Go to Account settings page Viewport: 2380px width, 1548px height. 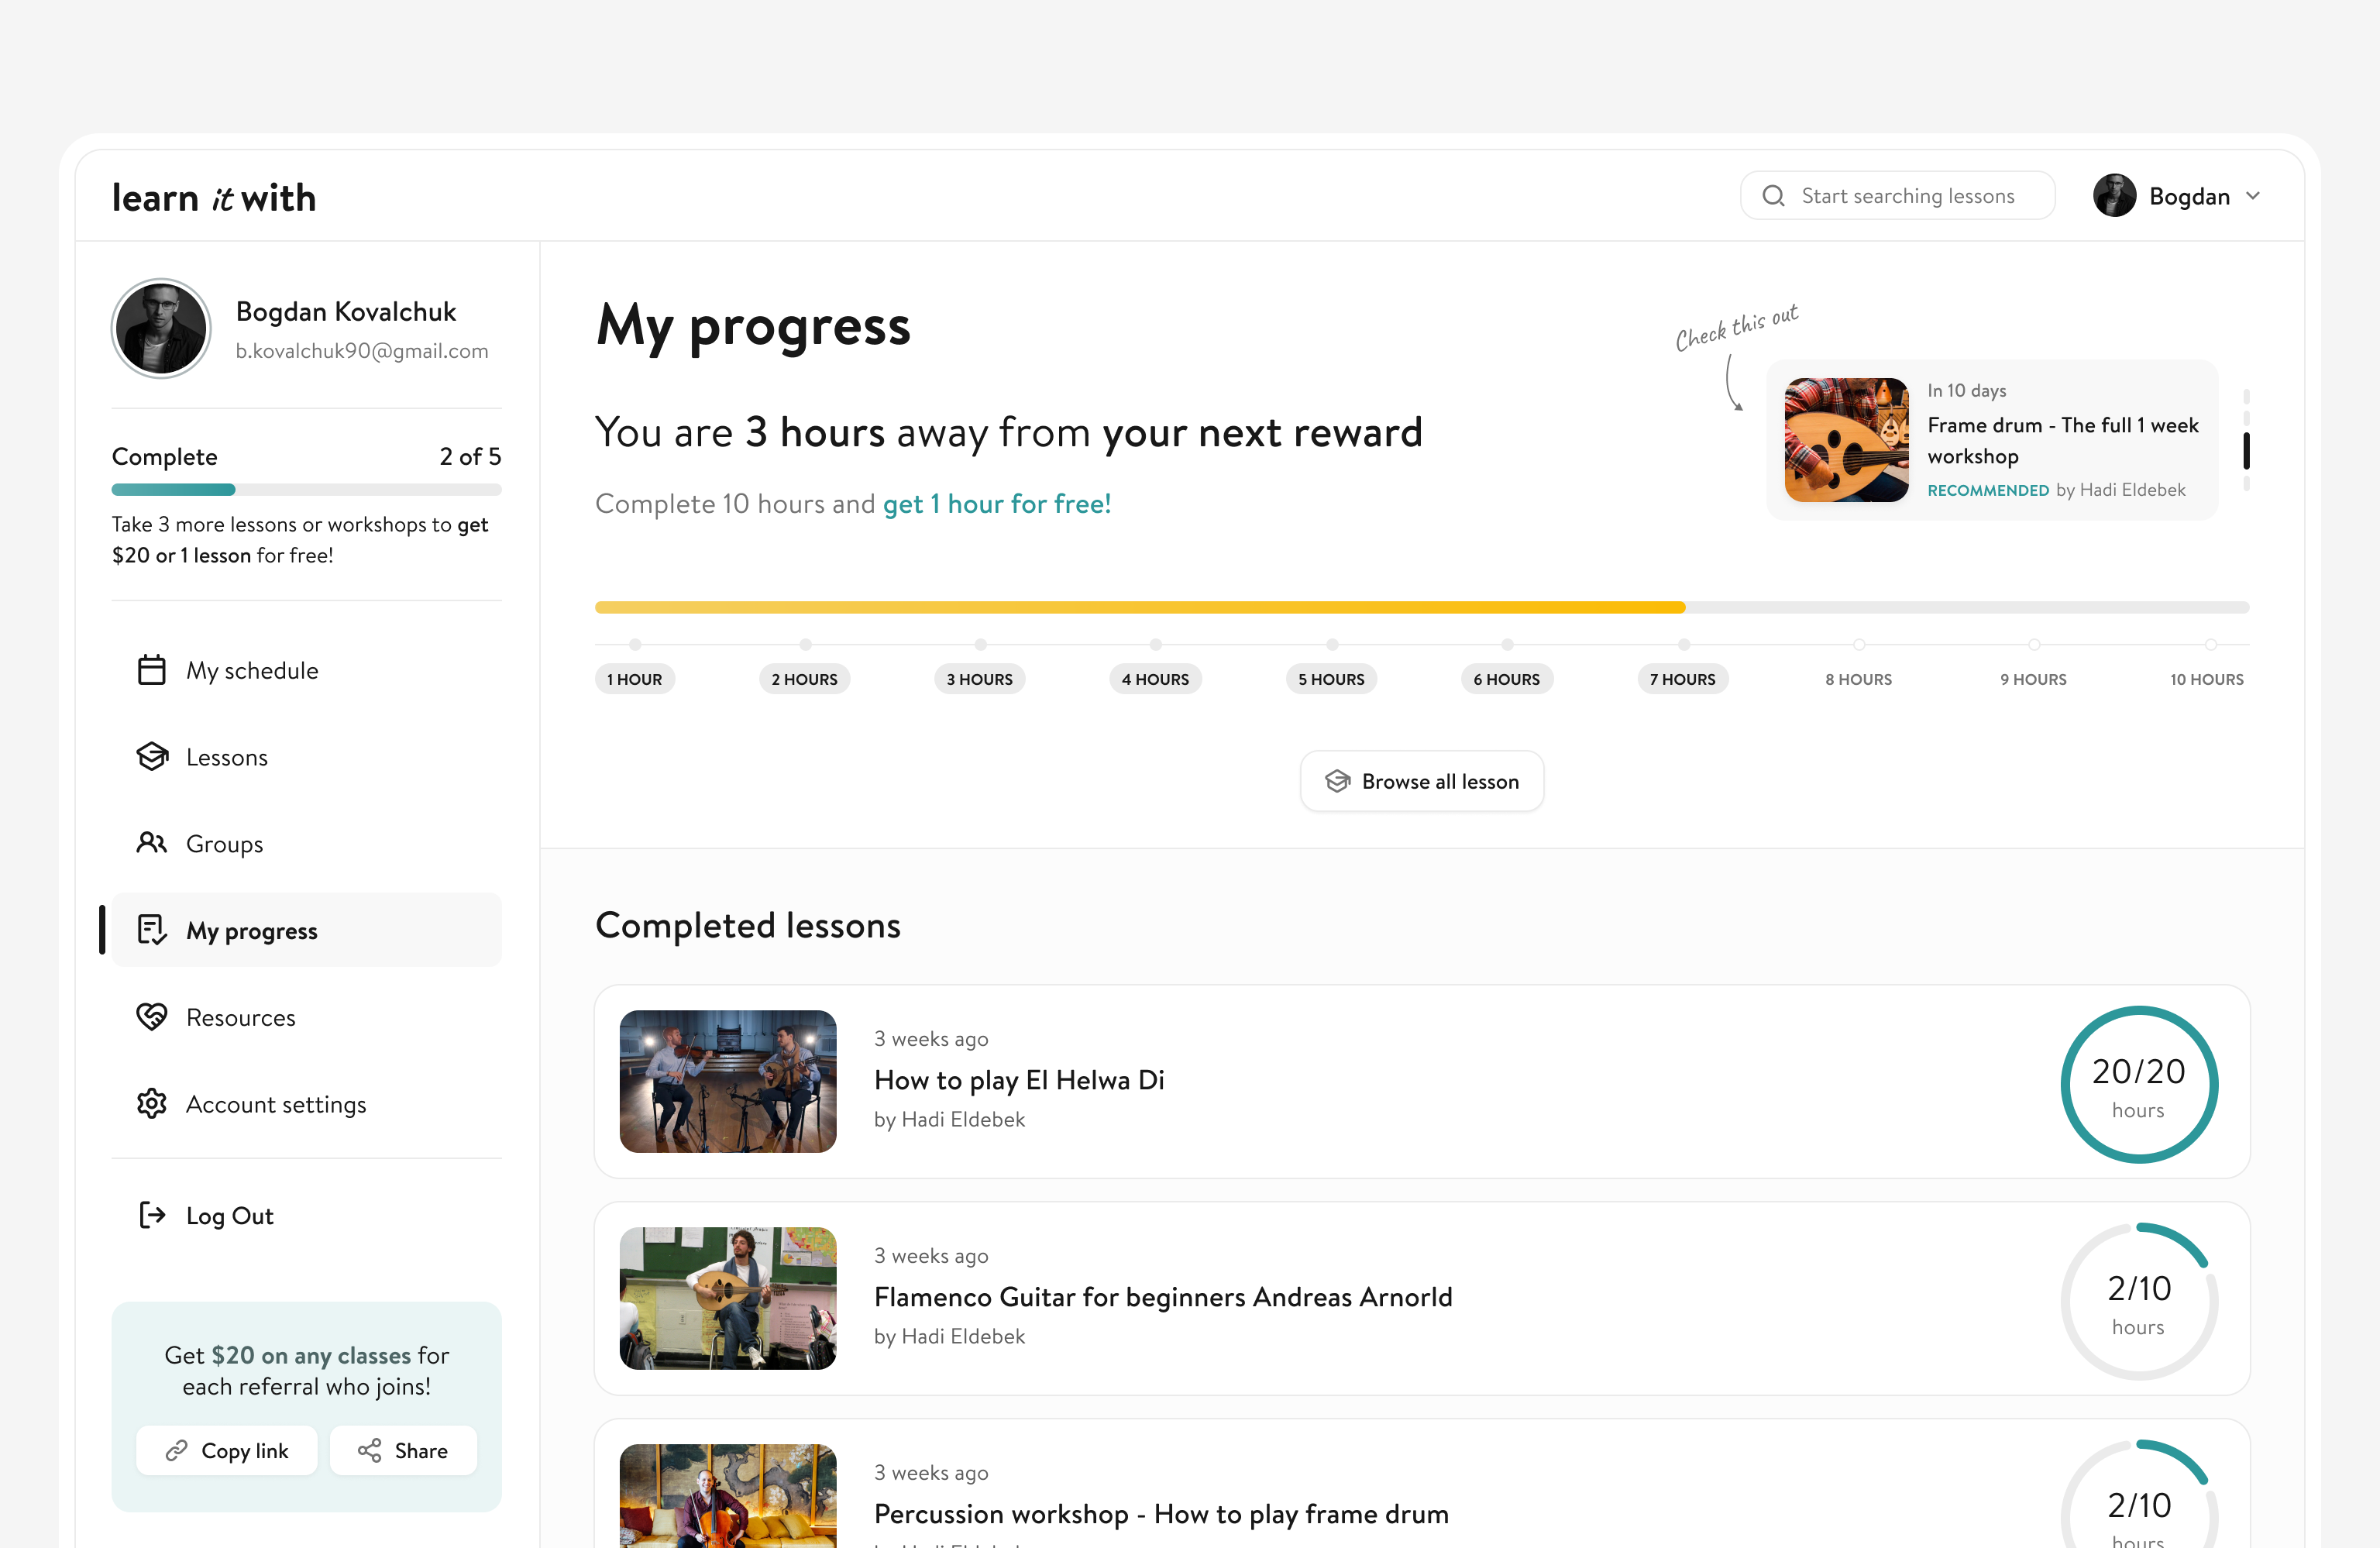[x=276, y=1104]
